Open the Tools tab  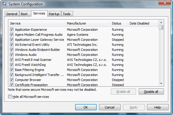[x=67, y=14]
